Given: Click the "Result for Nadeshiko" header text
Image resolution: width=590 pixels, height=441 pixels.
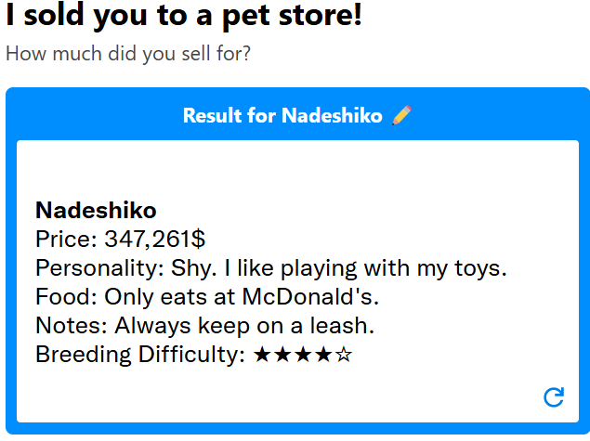Looking at the screenshot, I should pyautogui.click(x=284, y=115).
